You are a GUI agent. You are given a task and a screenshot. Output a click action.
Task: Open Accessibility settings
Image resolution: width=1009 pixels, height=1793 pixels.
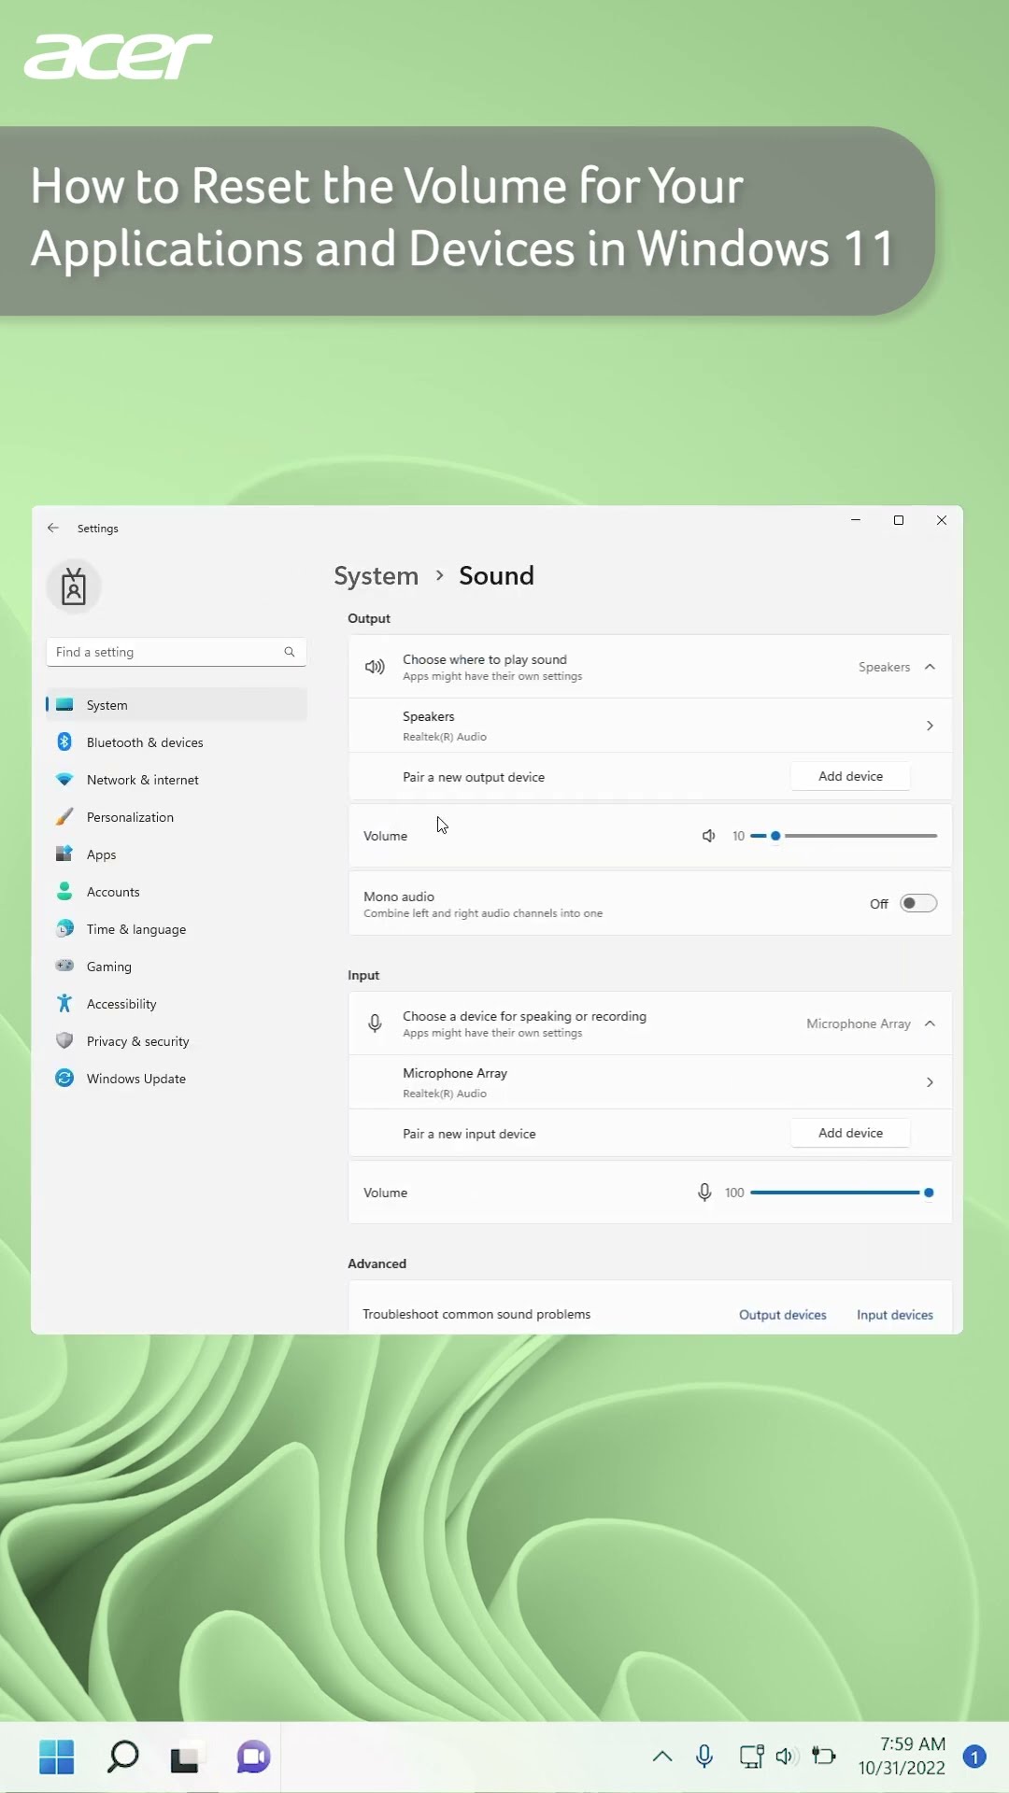coord(177,1004)
